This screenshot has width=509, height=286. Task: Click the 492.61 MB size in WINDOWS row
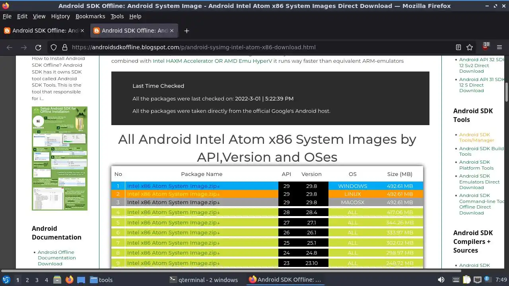(x=400, y=186)
